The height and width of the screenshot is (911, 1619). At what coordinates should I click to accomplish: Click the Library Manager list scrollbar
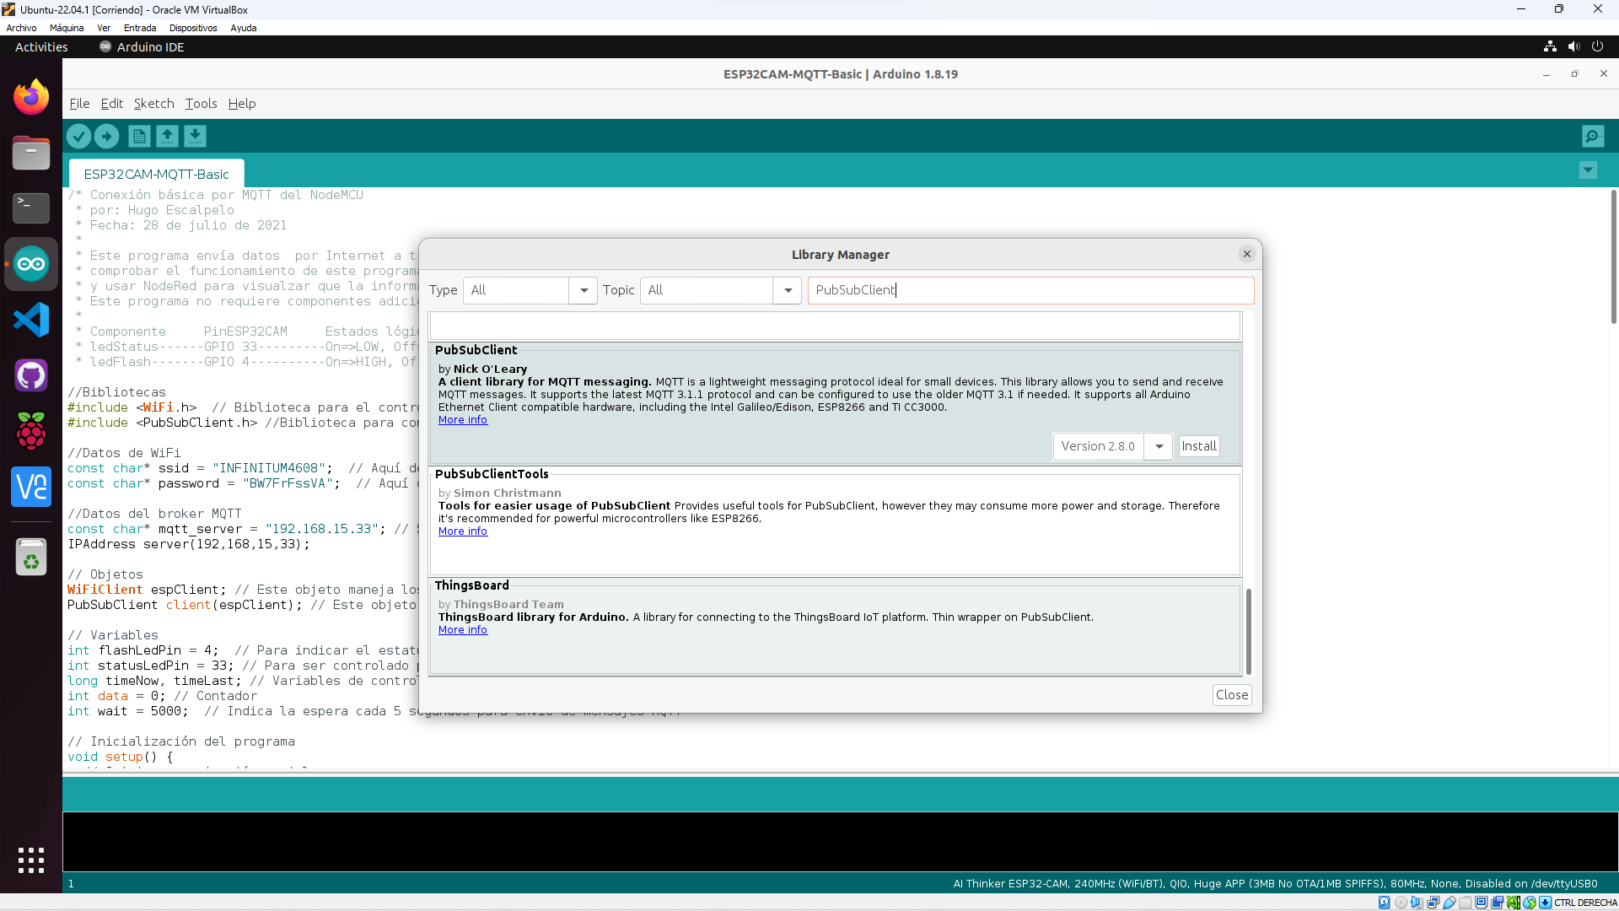click(1248, 631)
